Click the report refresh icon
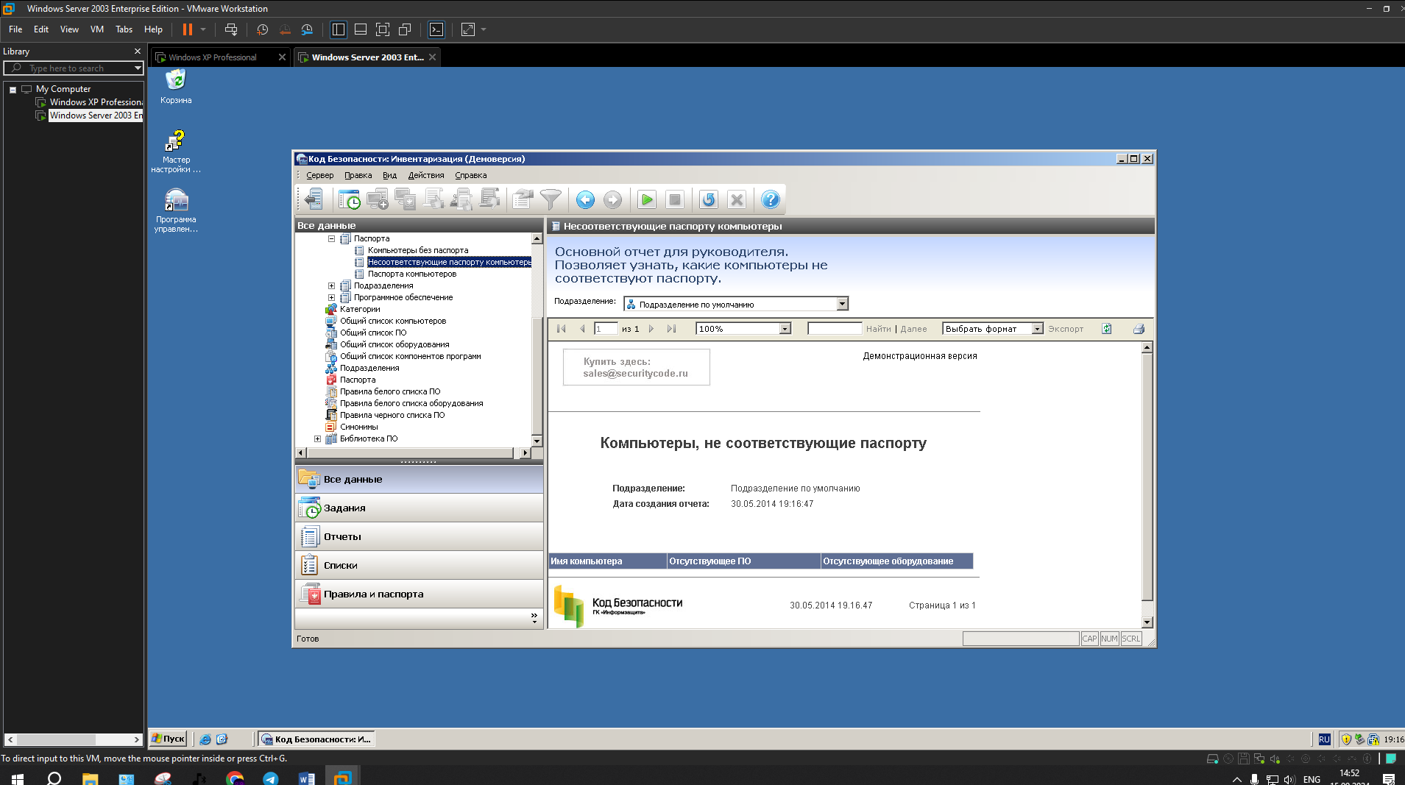 [1106, 329]
